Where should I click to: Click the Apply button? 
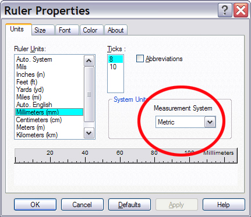(176, 205)
